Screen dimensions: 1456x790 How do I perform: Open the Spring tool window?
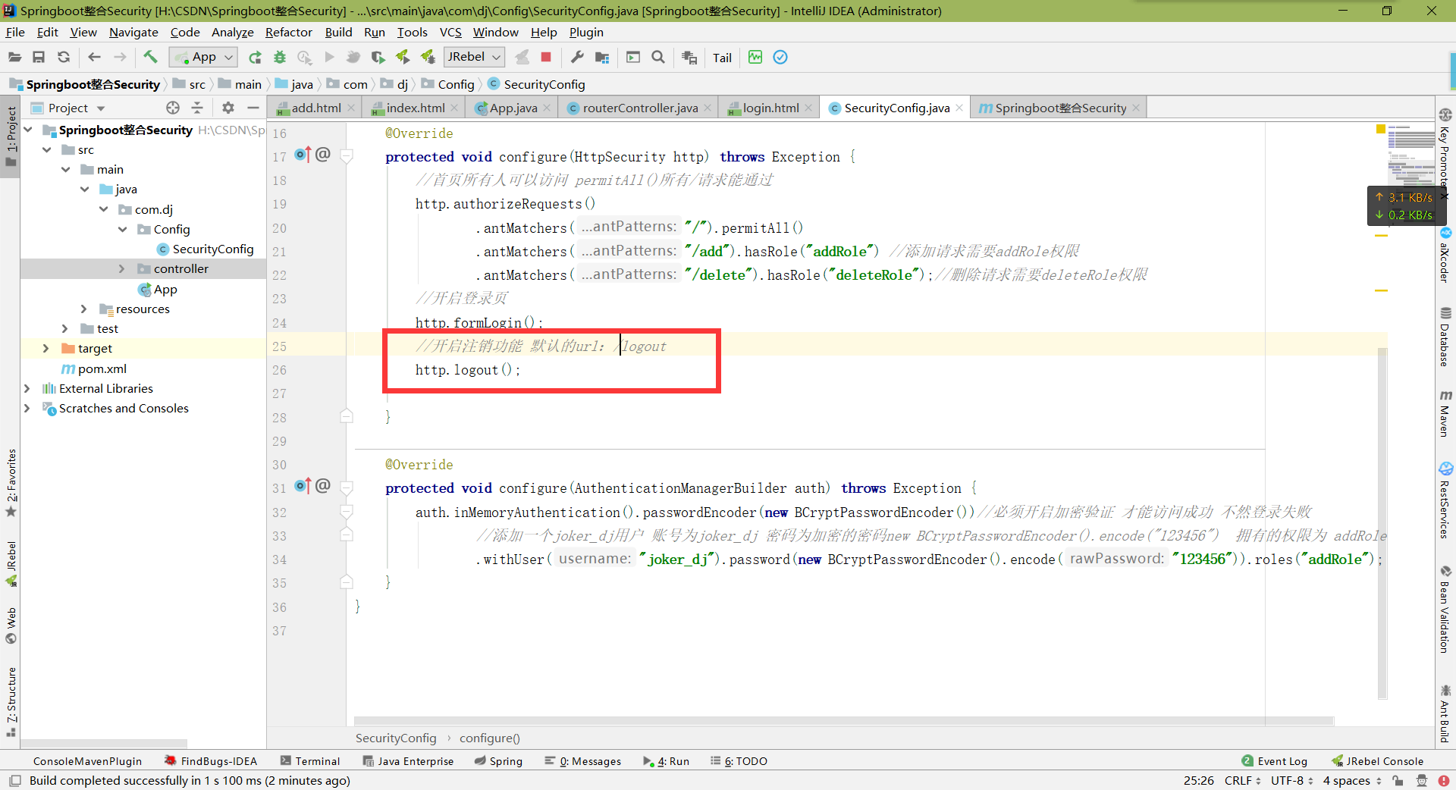pyautogui.click(x=498, y=761)
